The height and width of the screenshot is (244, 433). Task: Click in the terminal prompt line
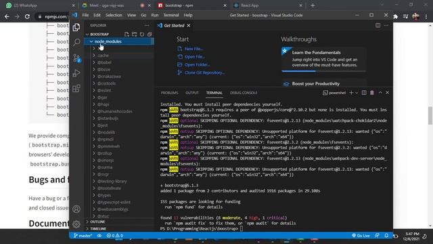pos(273,229)
